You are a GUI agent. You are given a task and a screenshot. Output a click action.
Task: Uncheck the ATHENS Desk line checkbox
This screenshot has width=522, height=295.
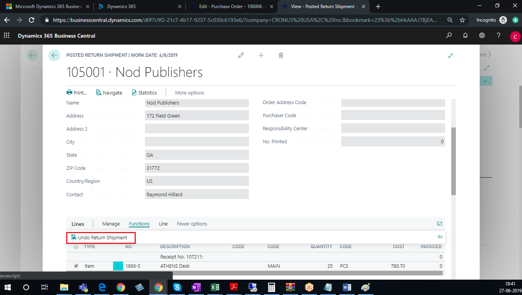[76, 266]
